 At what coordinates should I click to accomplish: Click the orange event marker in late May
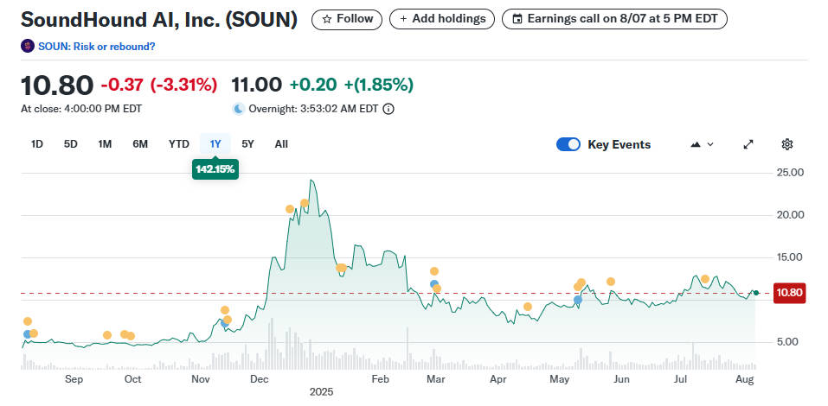click(611, 282)
